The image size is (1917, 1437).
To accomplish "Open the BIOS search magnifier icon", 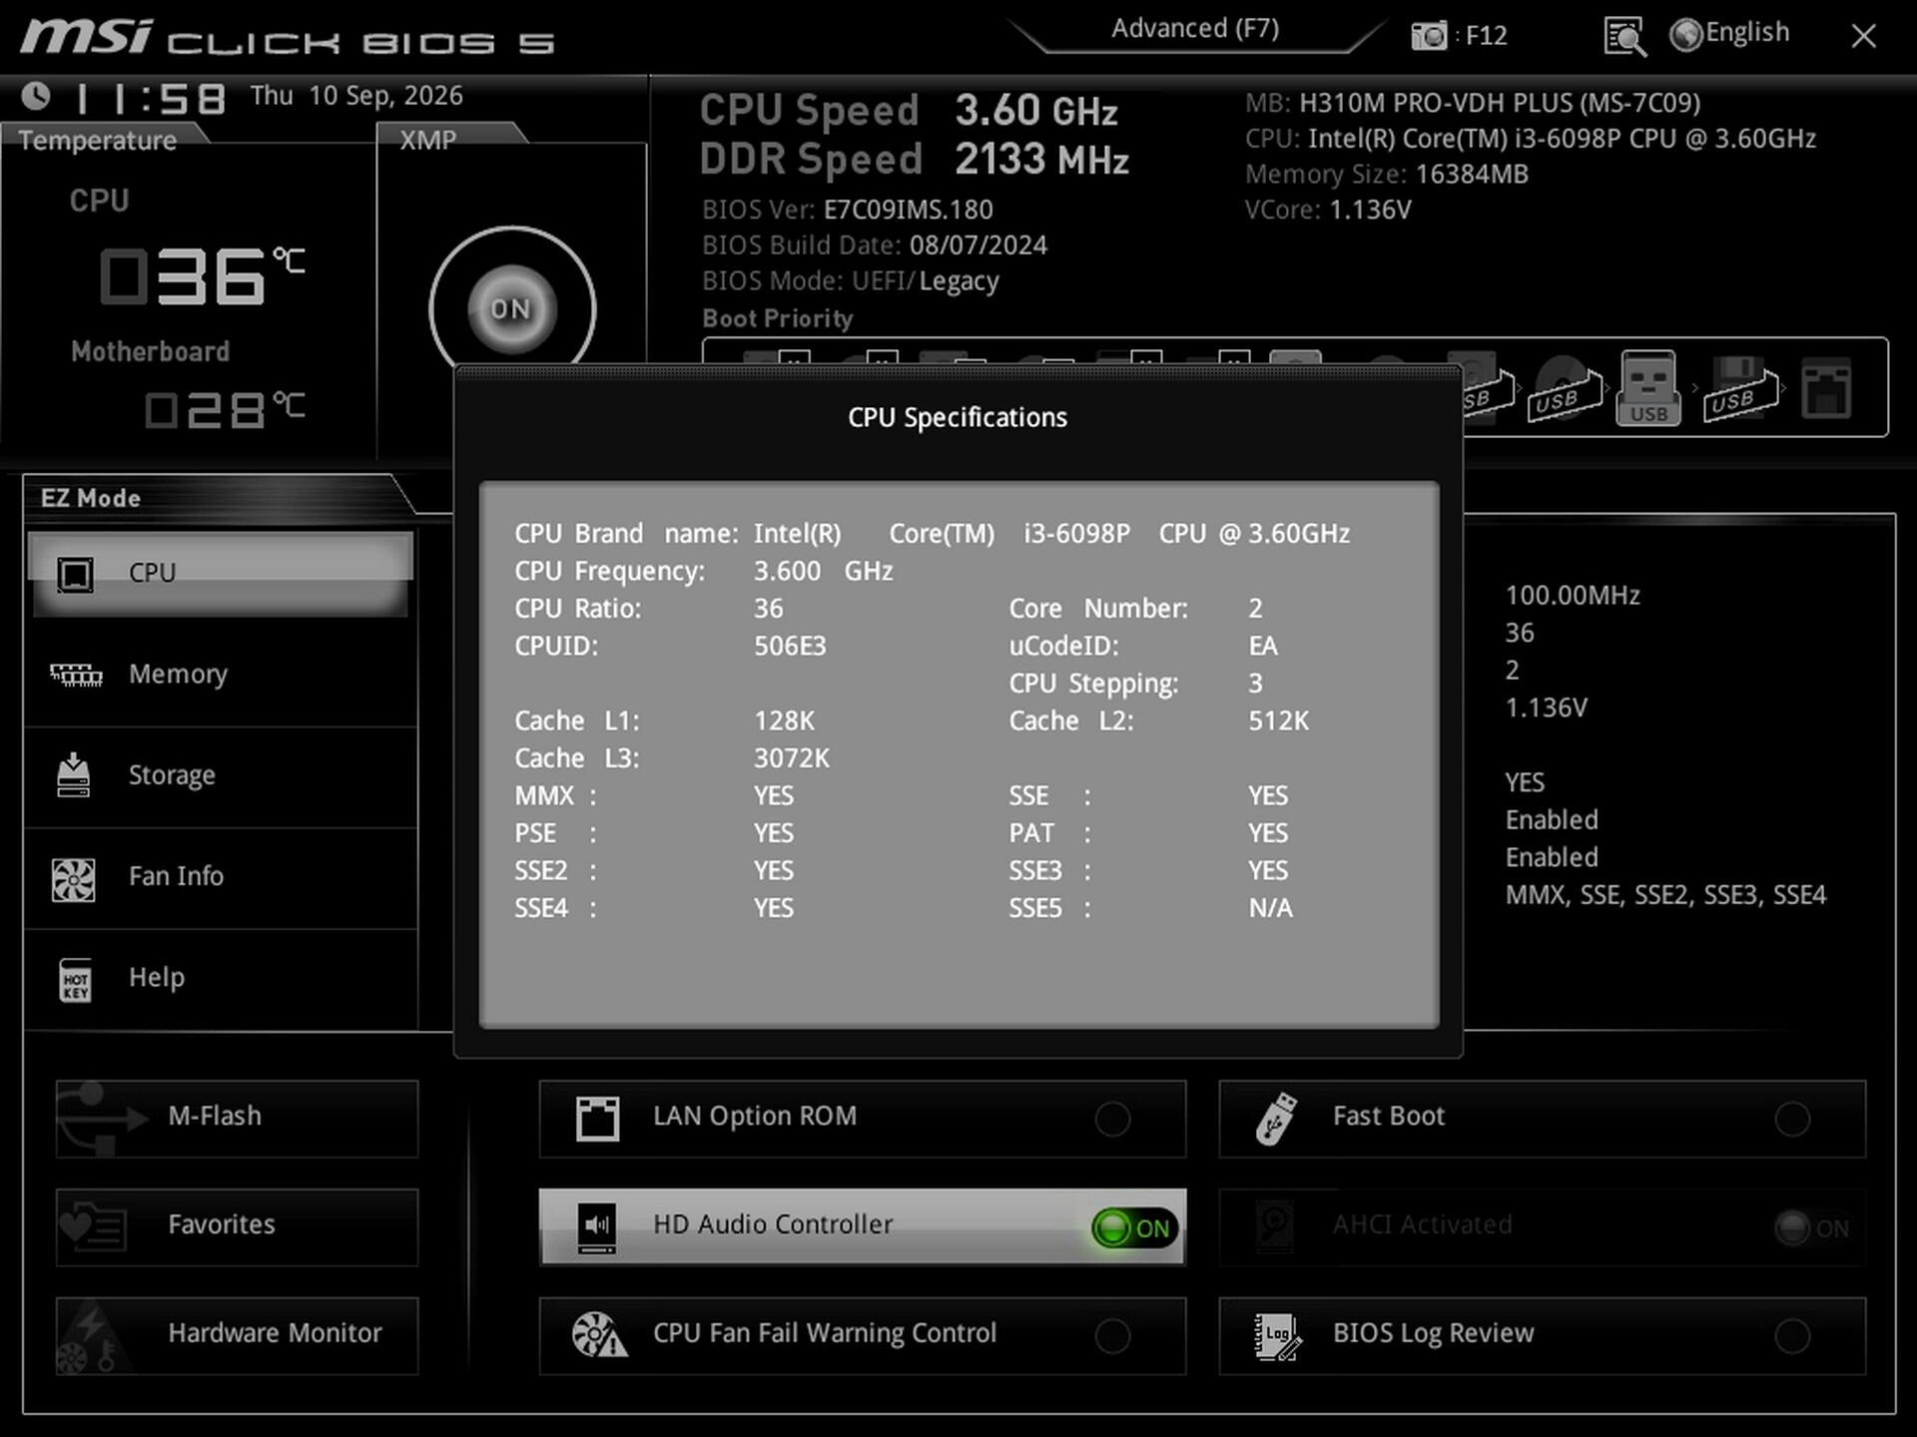I will click(1624, 37).
